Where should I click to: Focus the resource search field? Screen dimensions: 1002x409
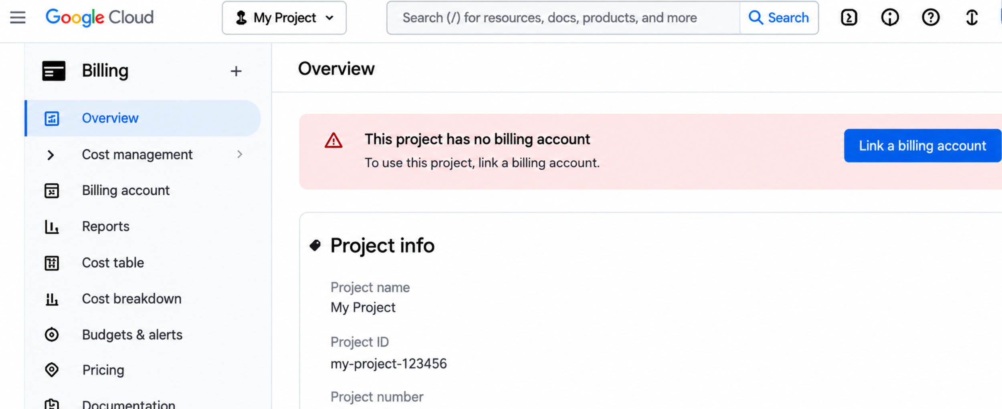[563, 18]
